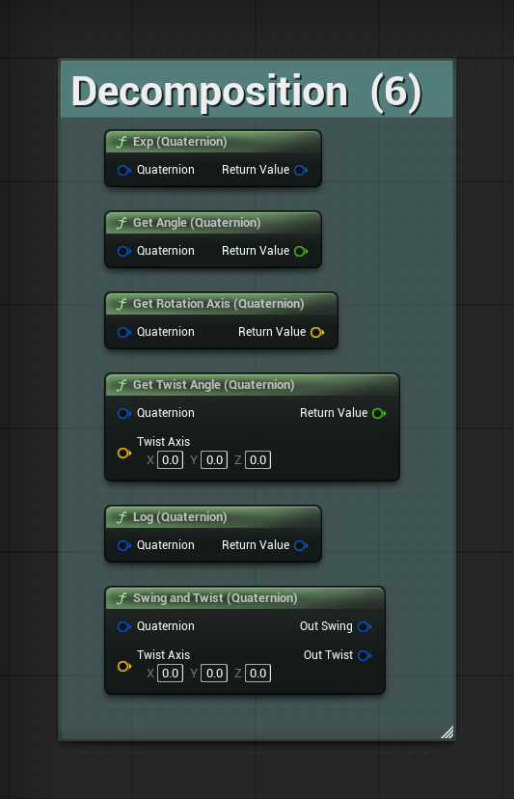
Task: Click 'Out Swing' label text
Action: (326, 626)
